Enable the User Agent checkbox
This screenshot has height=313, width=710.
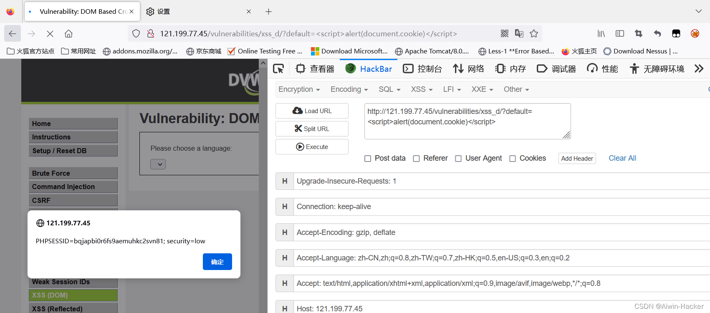pyautogui.click(x=458, y=159)
